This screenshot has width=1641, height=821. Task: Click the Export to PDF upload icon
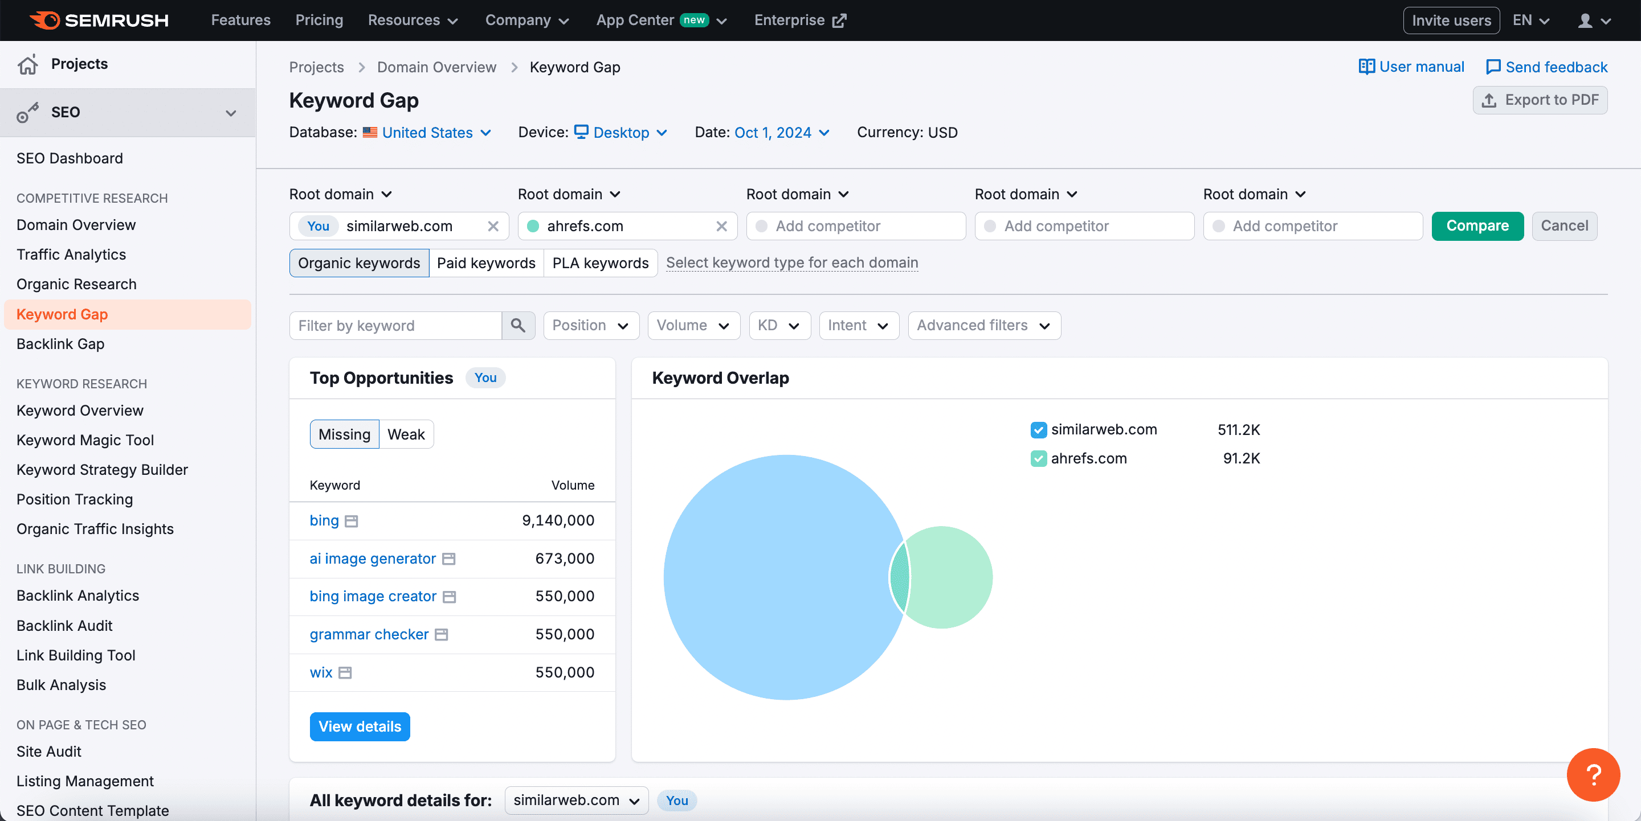[x=1489, y=101]
